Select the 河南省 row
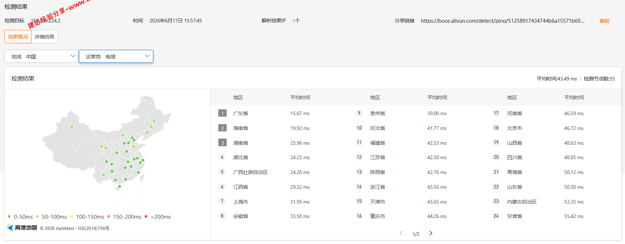The height and width of the screenshot is (244, 625). click(553, 113)
